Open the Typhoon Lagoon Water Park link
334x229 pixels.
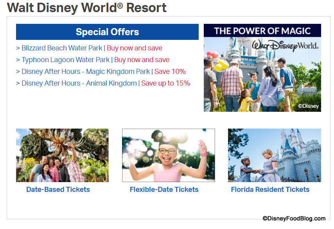pos(65,60)
